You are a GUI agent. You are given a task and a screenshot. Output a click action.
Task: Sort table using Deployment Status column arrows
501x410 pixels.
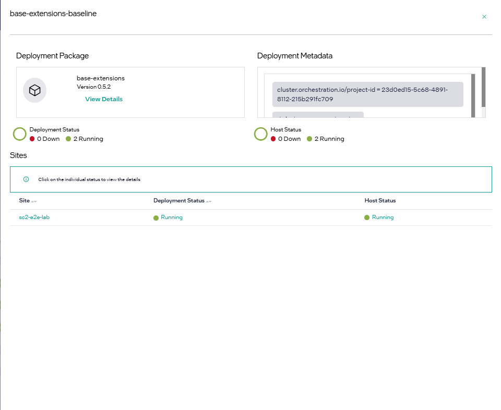click(209, 201)
